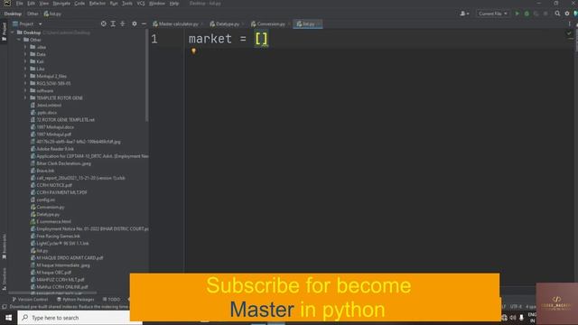The height and width of the screenshot is (325, 578).
Task: Collapse the Desktop root folder
Action: click(13, 32)
